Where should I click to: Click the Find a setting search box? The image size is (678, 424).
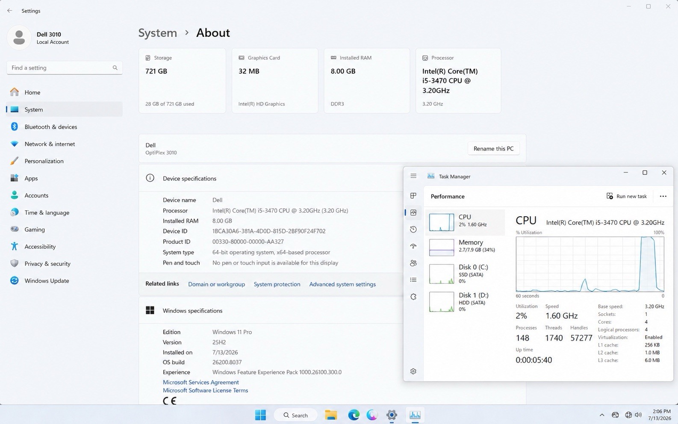tap(65, 68)
